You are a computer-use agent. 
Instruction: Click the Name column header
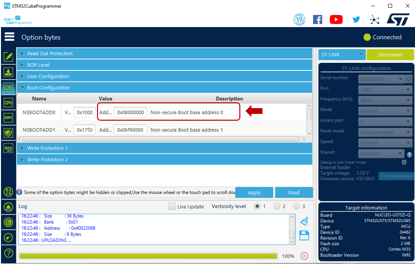coord(39,98)
